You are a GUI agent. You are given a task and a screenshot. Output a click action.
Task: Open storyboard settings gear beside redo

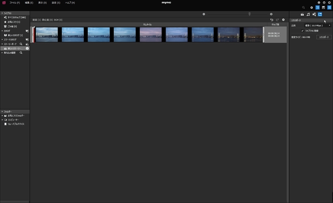(x=283, y=20)
